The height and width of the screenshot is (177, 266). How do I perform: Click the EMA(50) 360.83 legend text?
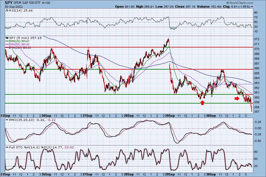(x=19, y=44)
